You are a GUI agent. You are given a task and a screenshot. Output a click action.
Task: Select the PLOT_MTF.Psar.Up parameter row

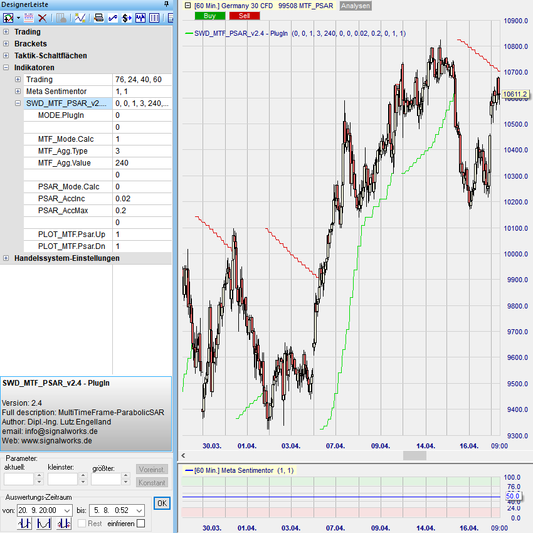tap(98, 235)
